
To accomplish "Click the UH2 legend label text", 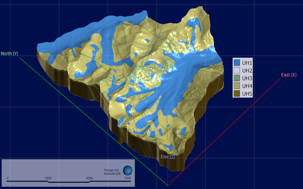I will (247, 70).
